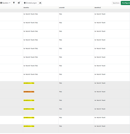Expand the Spalten dropdown arrow

point(10,3)
